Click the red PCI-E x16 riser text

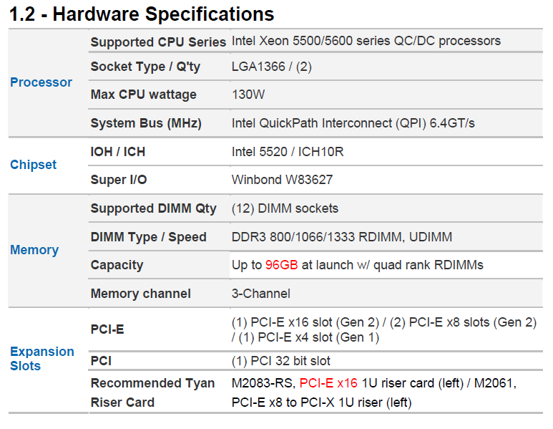tap(328, 383)
